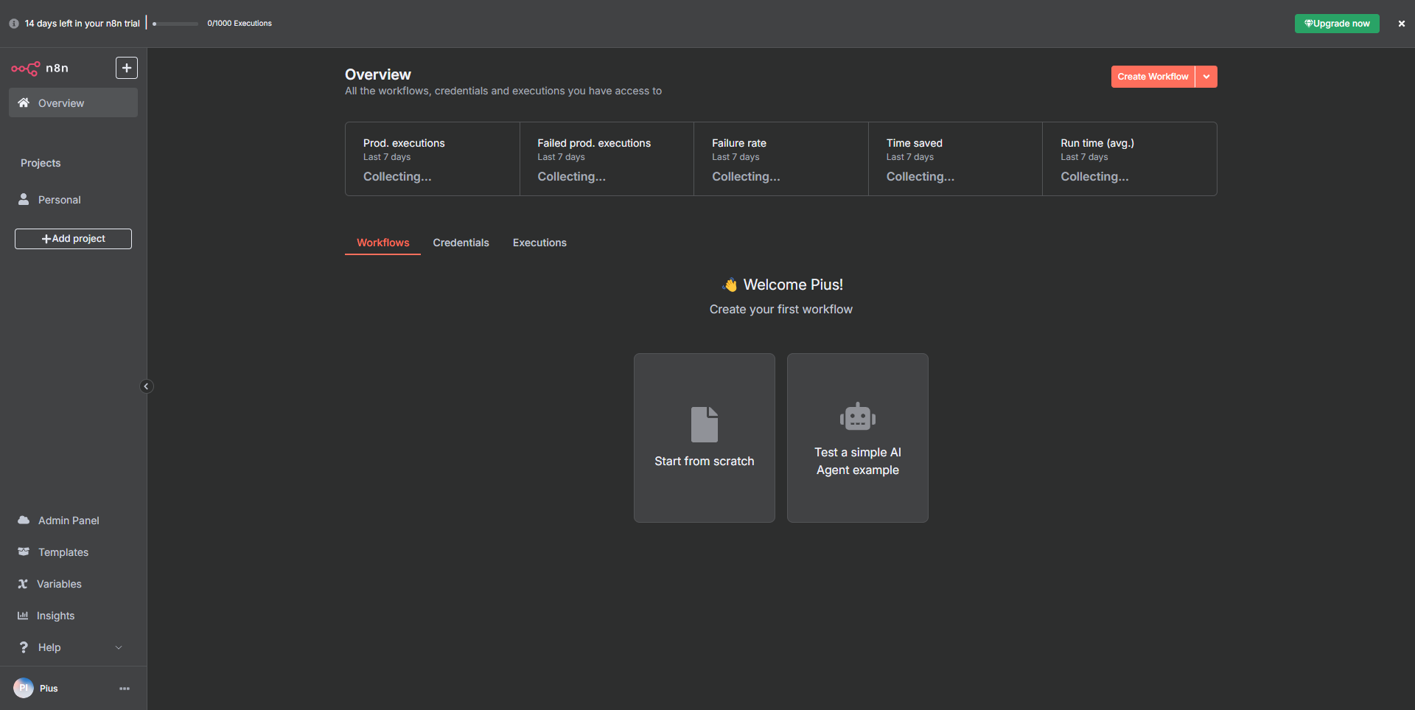1415x710 pixels.
Task: Open Variables in the sidebar
Action: 59,584
